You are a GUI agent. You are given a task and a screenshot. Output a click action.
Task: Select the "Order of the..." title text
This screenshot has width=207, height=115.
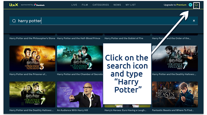click(171, 38)
